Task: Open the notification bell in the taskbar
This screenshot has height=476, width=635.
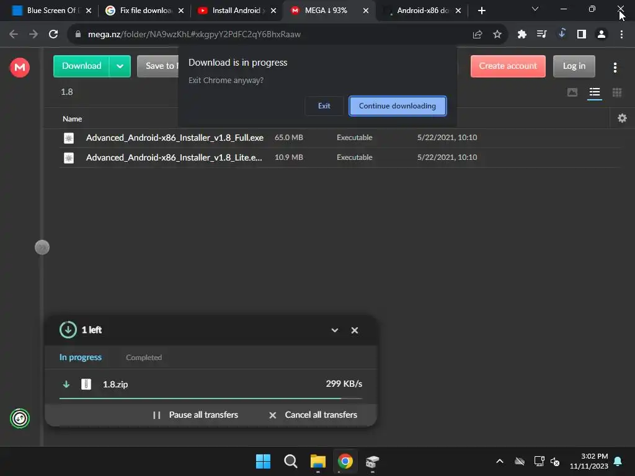Action: [x=618, y=461]
